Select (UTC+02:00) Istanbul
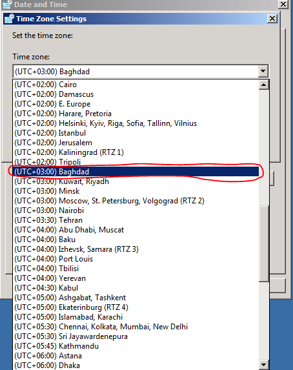 136,133
